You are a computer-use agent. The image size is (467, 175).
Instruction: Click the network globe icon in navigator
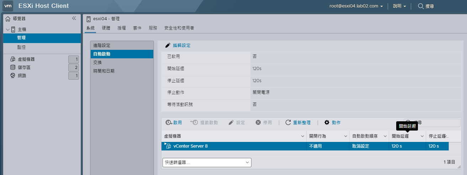13,75
